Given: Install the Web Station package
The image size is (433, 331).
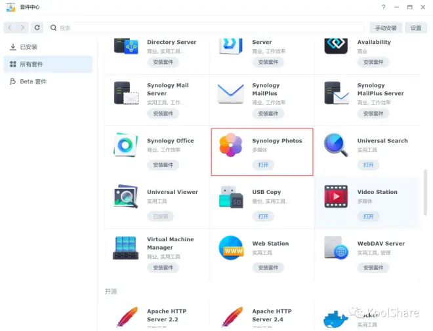Looking at the screenshot, I should tap(268, 267).
